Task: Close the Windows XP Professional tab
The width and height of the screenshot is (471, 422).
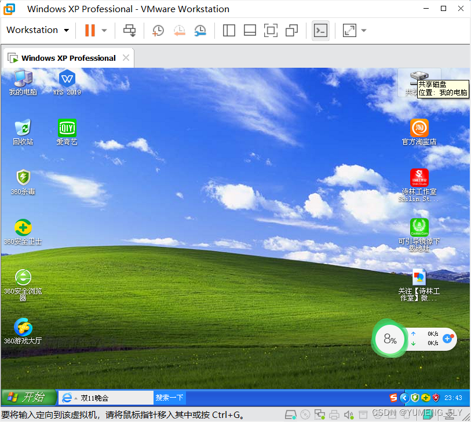Action: click(x=126, y=58)
